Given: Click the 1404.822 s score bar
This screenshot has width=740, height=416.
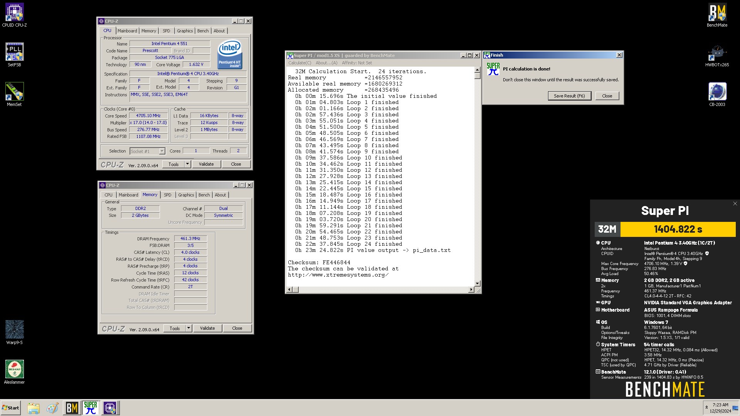Looking at the screenshot, I should point(678,229).
